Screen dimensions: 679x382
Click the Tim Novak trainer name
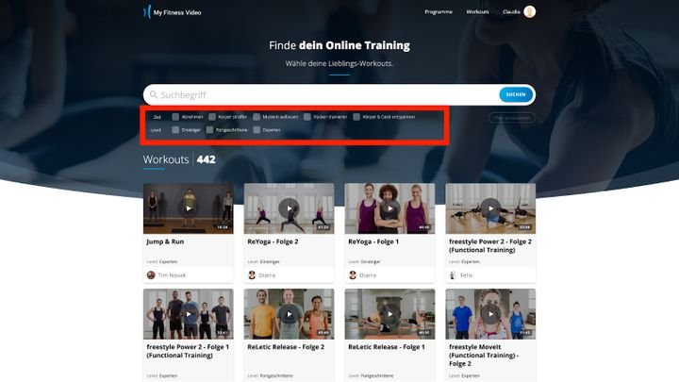coord(172,275)
